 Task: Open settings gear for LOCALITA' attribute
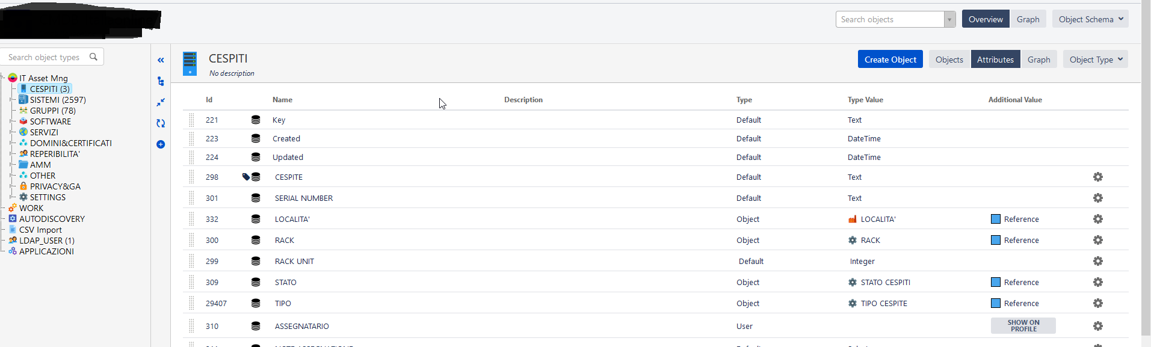tap(1098, 219)
